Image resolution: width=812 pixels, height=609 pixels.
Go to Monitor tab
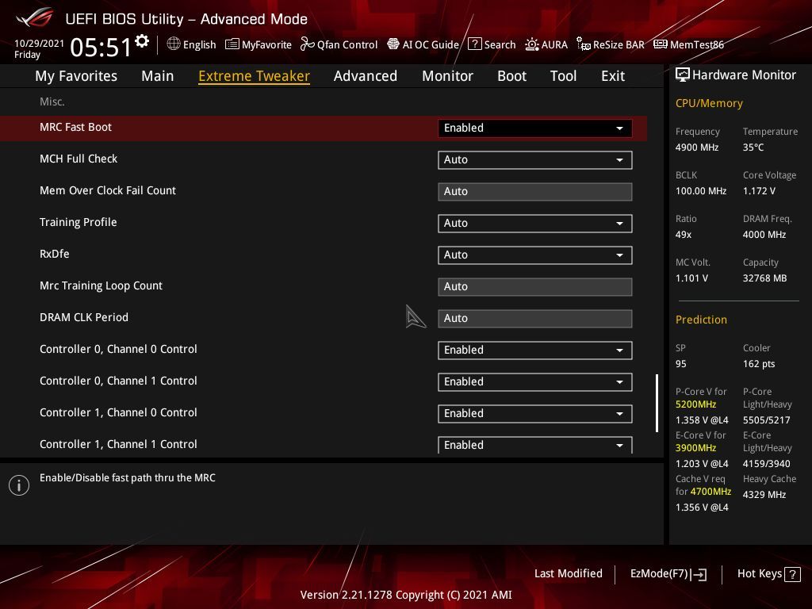tap(447, 76)
